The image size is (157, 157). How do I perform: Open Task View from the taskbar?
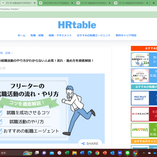click(37, 153)
